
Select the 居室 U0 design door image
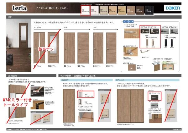point(83,48)
